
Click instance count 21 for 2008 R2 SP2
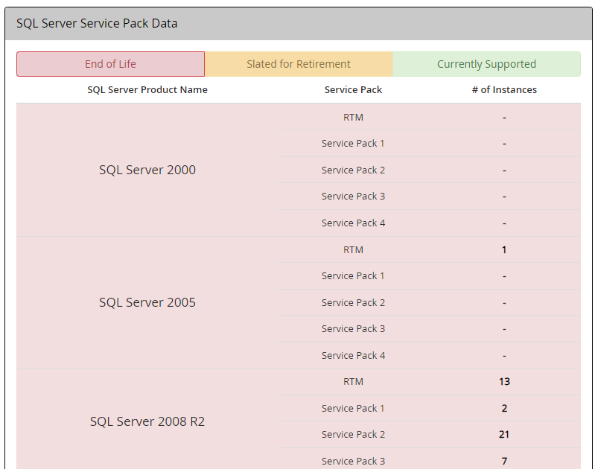pyautogui.click(x=504, y=435)
